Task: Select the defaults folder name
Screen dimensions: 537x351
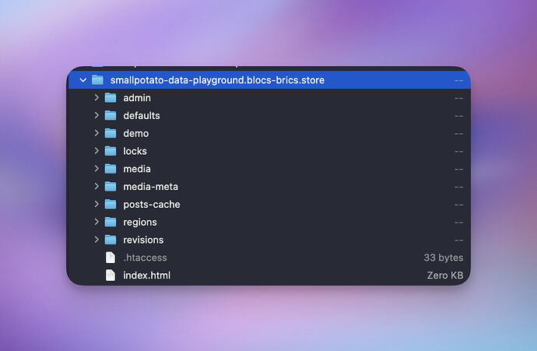Action: tap(142, 116)
